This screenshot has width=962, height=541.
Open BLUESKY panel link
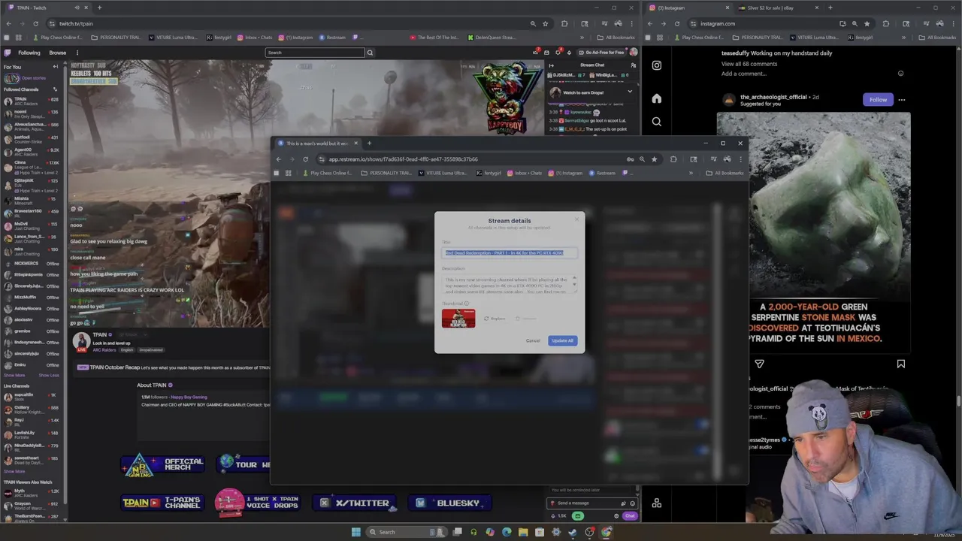click(x=451, y=503)
